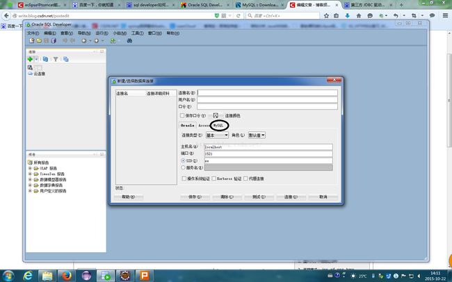Open the 窗口(W) menu

coord(155,33)
